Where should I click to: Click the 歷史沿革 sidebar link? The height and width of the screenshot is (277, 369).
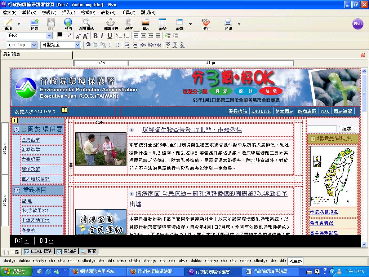31,140
